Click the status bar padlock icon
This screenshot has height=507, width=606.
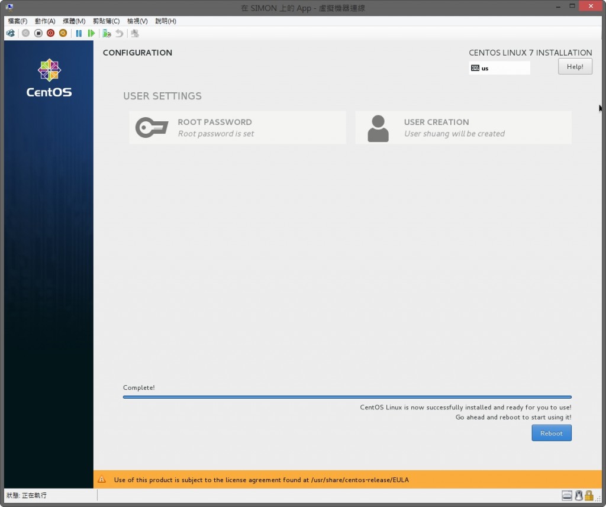tap(589, 495)
